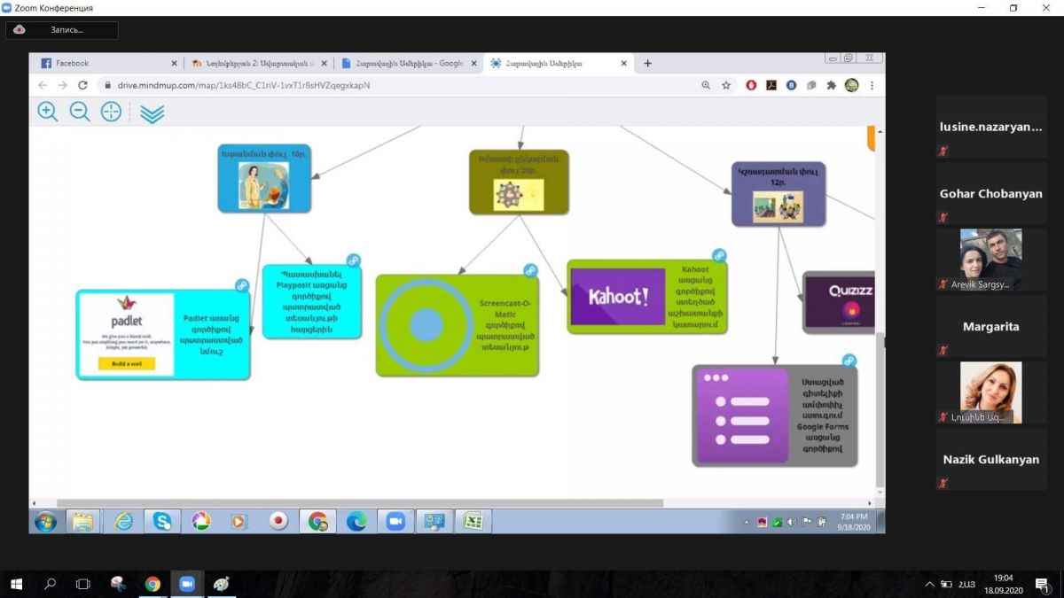Viewport: 1064px width, 598px height.
Task: Open link icon on the Padlet node
Action: pos(241,285)
